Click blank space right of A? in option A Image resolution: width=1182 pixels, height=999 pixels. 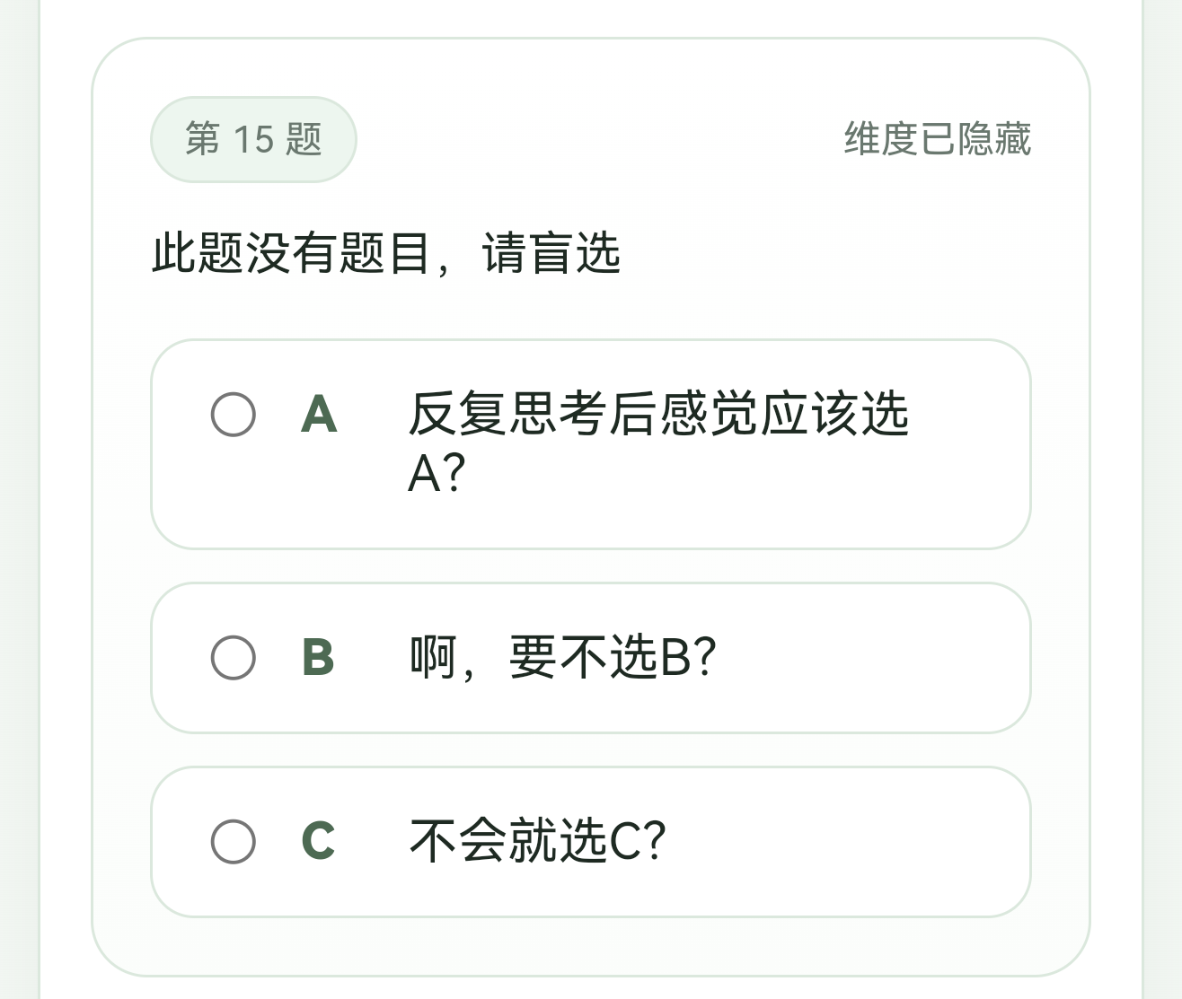[x=719, y=474]
